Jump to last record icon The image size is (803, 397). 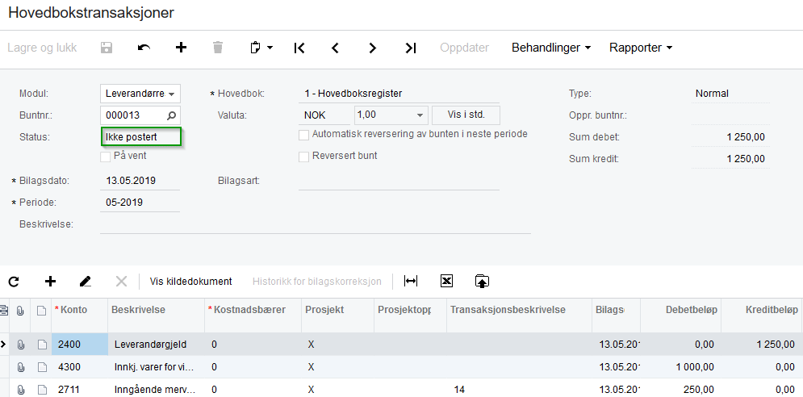point(411,48)
